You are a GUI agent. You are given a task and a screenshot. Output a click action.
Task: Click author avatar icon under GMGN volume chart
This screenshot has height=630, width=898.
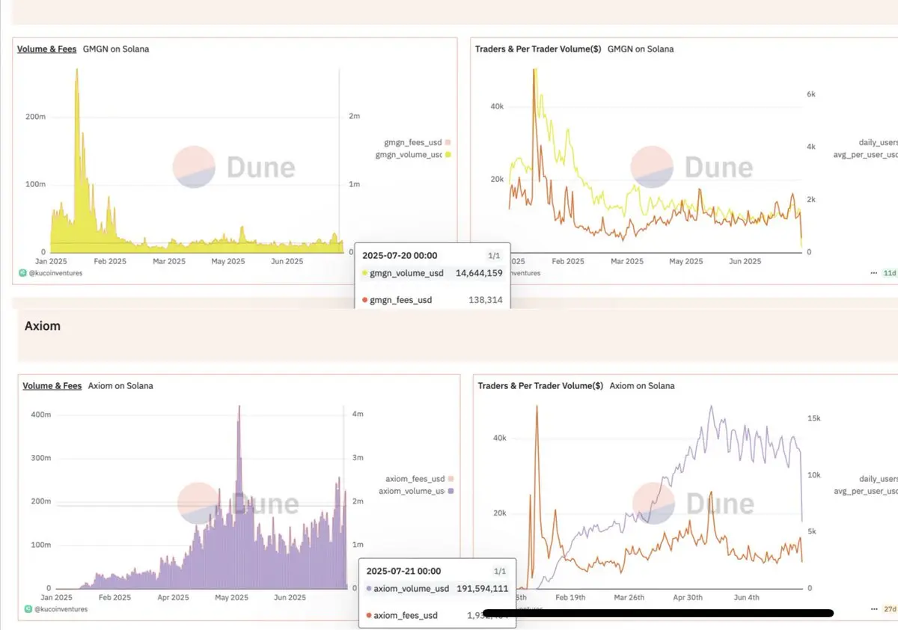pyautogui.click(x=22, y=273)
